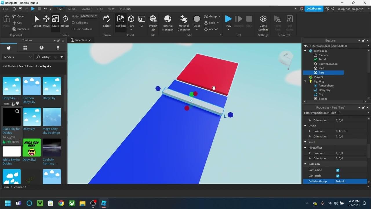Open the Toolbox Creations lightbulb tab
This screenshot has height=209, width=371.
[58, 48]
